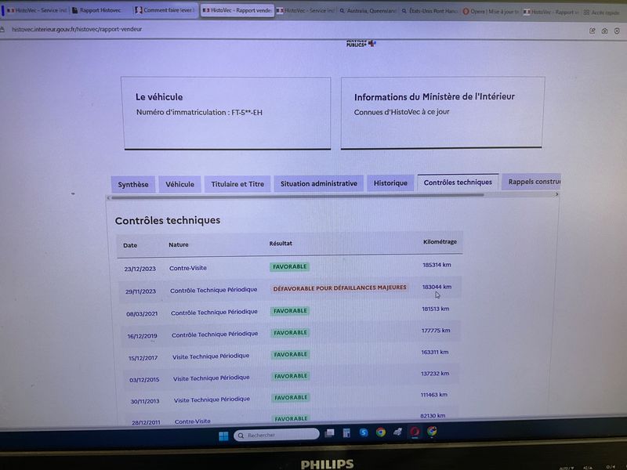Switch to États-Unis Pont browser tab
Screen dimensions: 627x470
coord(429,11)
